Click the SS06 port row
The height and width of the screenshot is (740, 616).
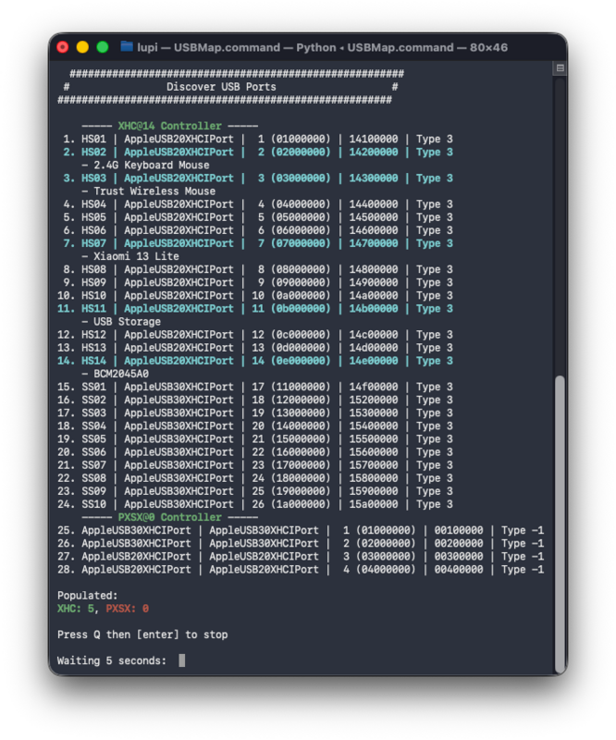[255, 452]
